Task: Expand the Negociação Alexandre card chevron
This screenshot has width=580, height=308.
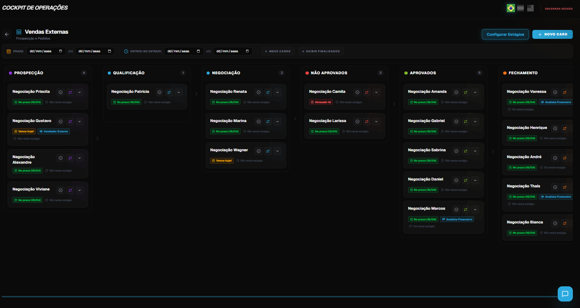Action: (80, 158)
